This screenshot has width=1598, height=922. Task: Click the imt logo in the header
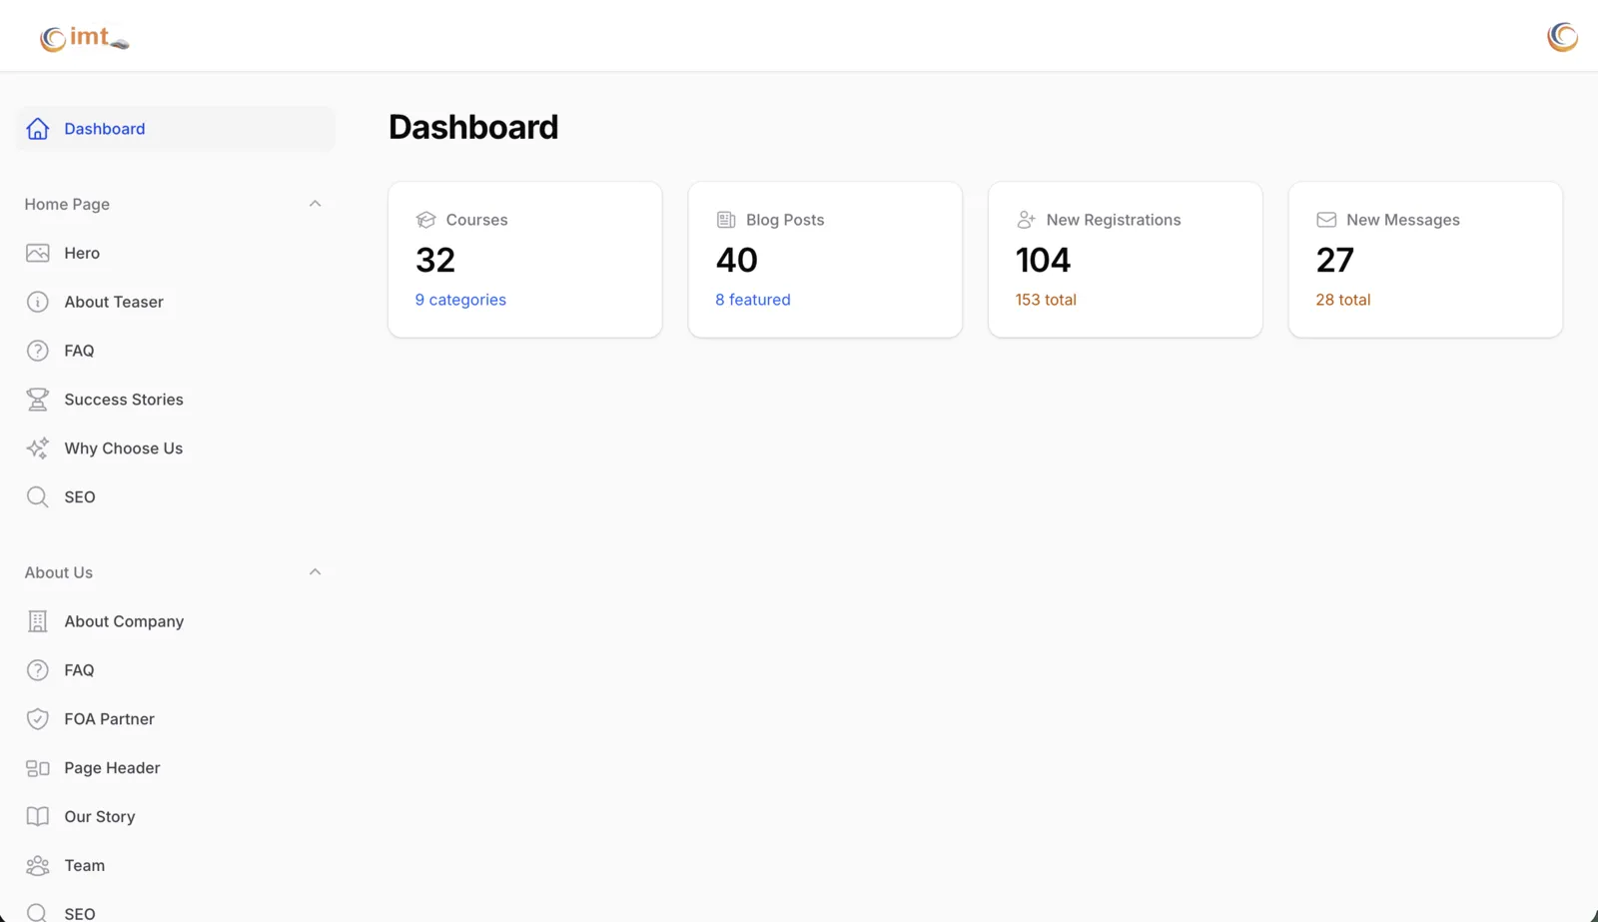pos(85,38)
